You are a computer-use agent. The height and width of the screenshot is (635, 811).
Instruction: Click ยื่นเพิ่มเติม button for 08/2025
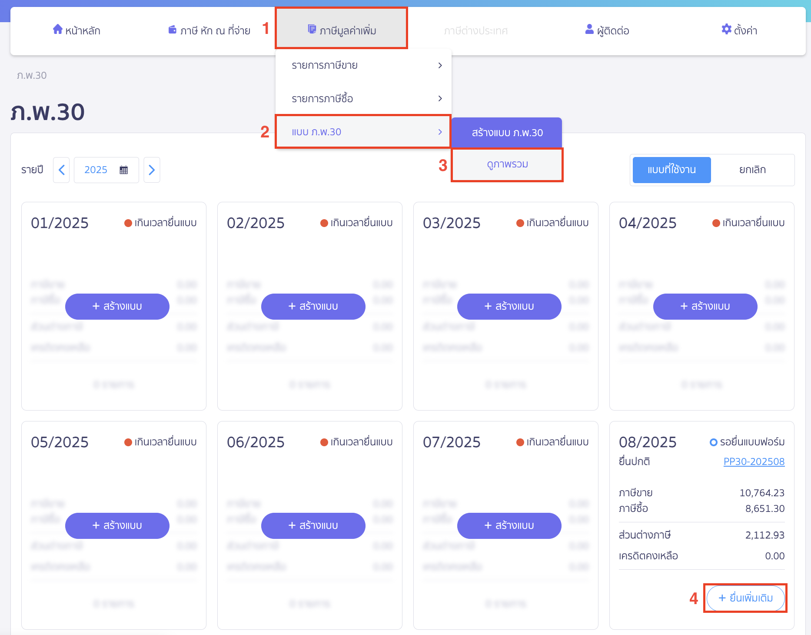(745, 598)
